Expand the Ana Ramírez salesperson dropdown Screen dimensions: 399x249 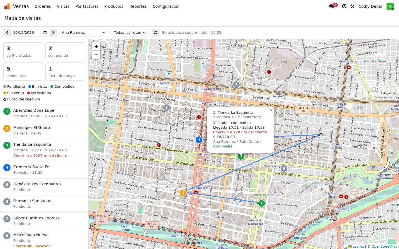tap(84, 32)
